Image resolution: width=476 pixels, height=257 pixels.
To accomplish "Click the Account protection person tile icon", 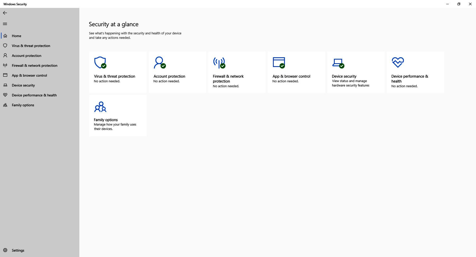I will (159, 63).
